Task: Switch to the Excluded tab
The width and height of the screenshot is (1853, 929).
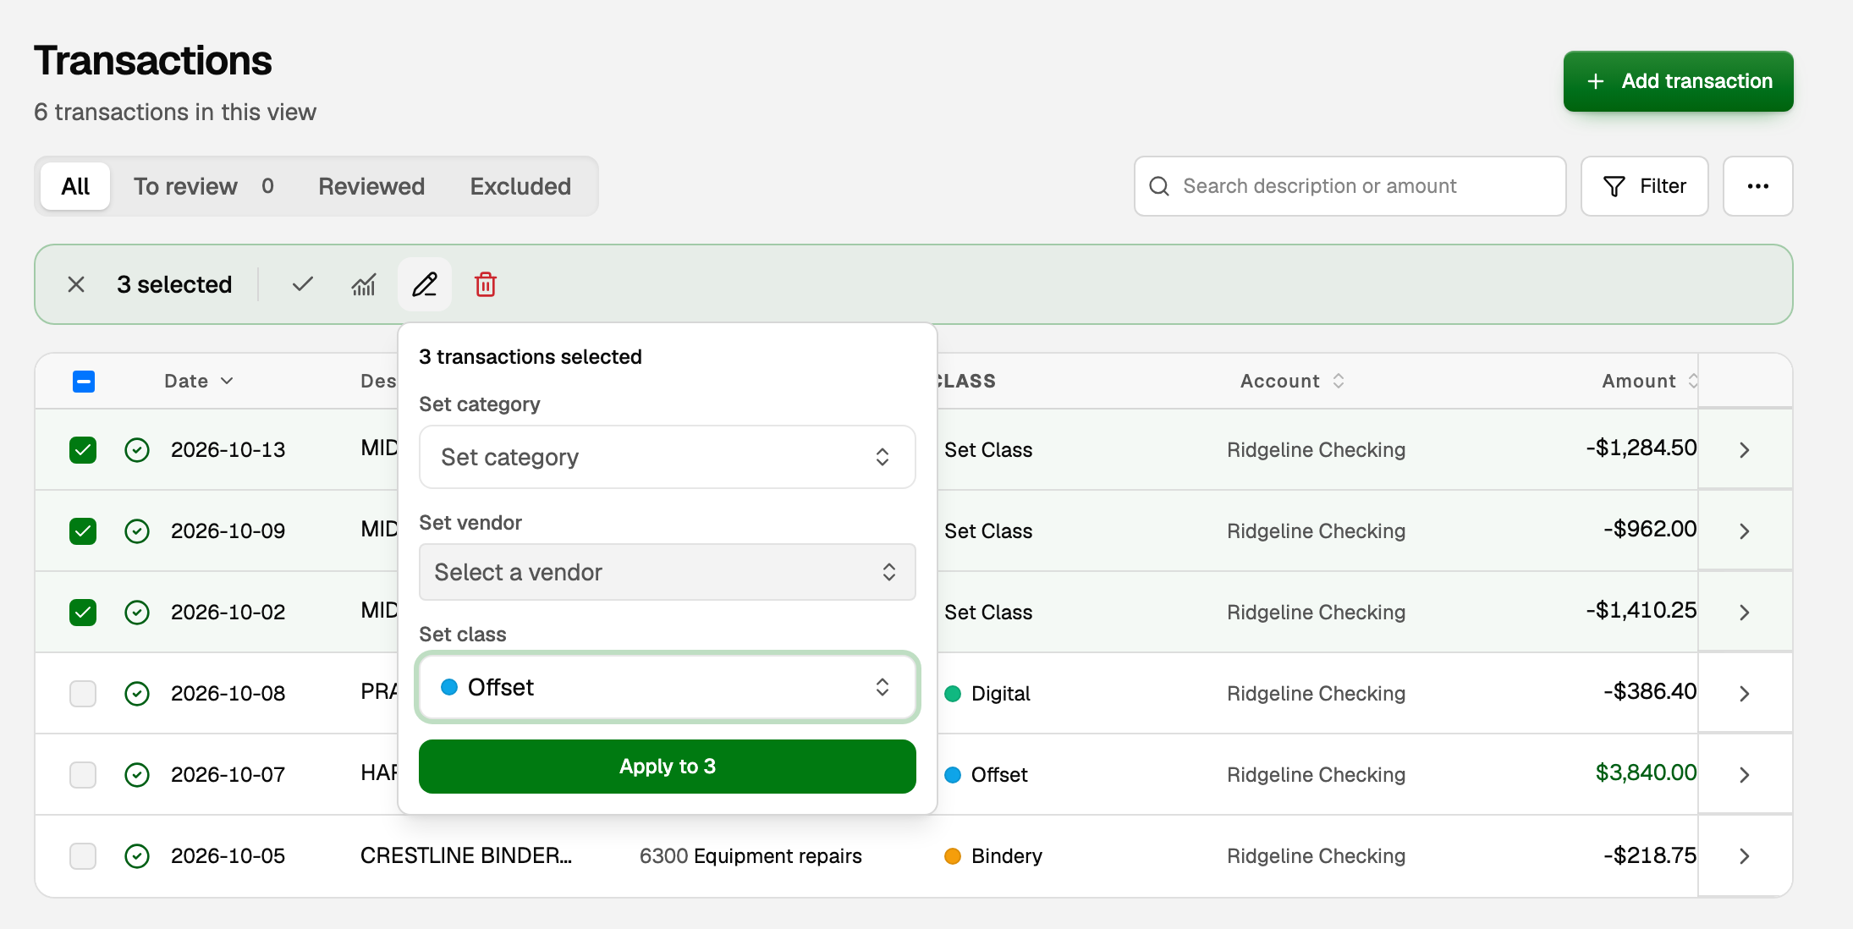Action: click(x=520, y=186)
